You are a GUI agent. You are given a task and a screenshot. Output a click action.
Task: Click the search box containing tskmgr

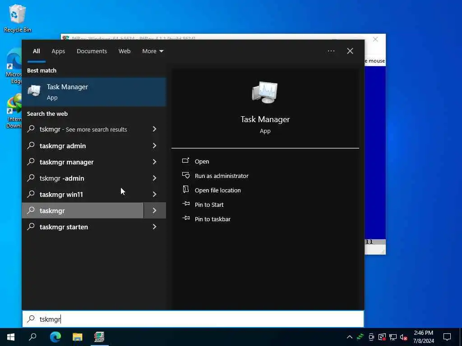point(193,319)
